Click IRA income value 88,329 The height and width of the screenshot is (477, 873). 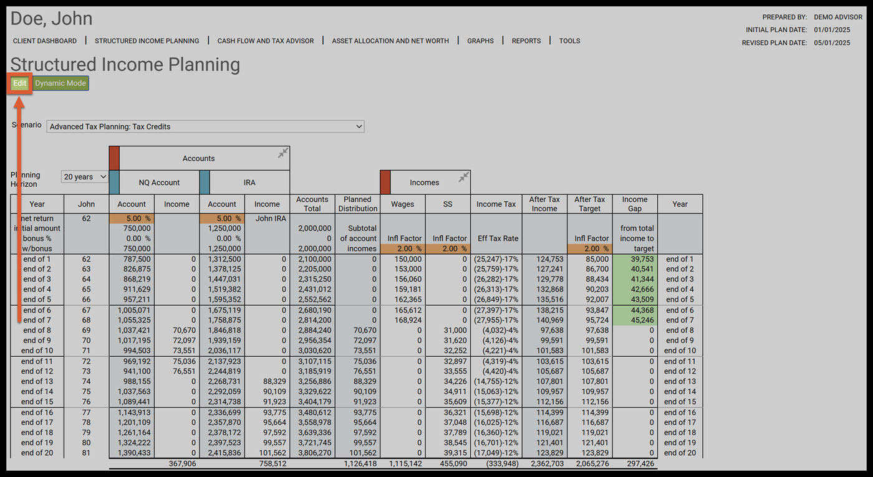pos(274,381)
